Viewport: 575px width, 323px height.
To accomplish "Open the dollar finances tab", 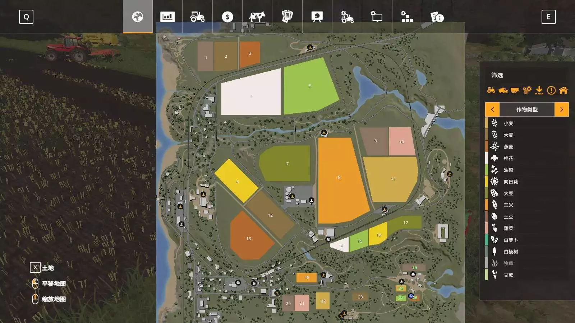I will (x=227, y=17).
